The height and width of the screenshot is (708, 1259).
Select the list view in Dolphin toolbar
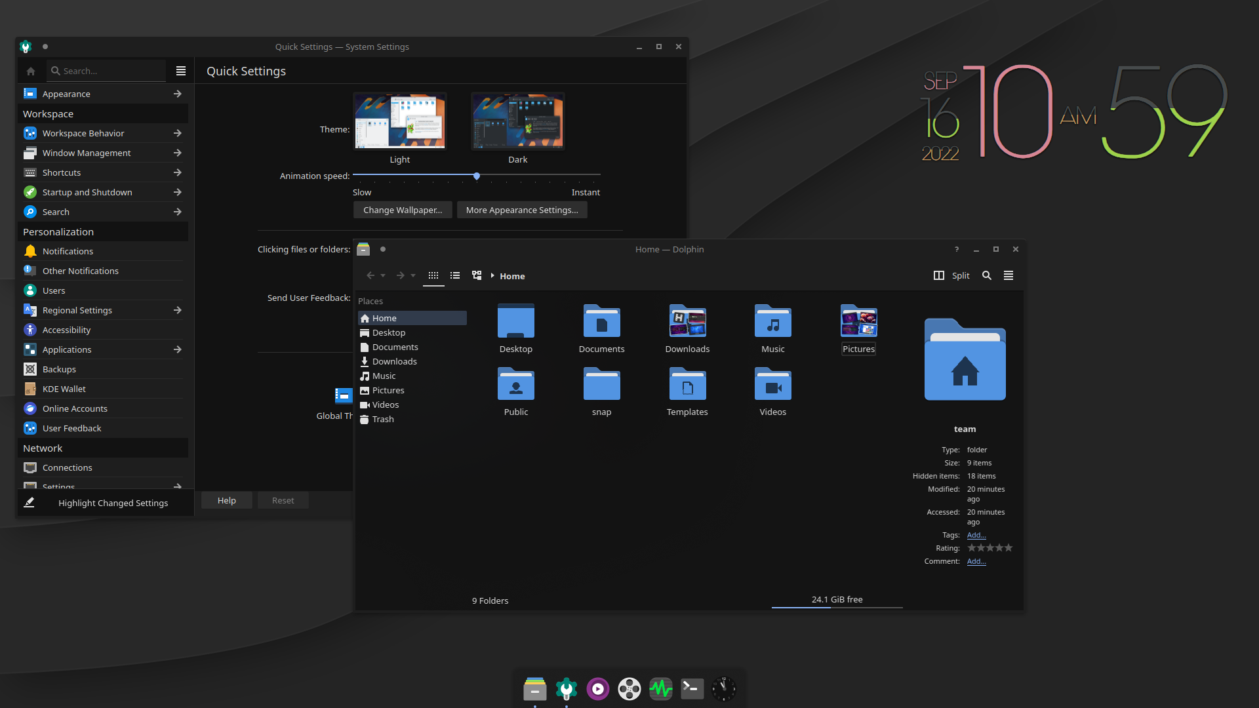click(454, 276)
